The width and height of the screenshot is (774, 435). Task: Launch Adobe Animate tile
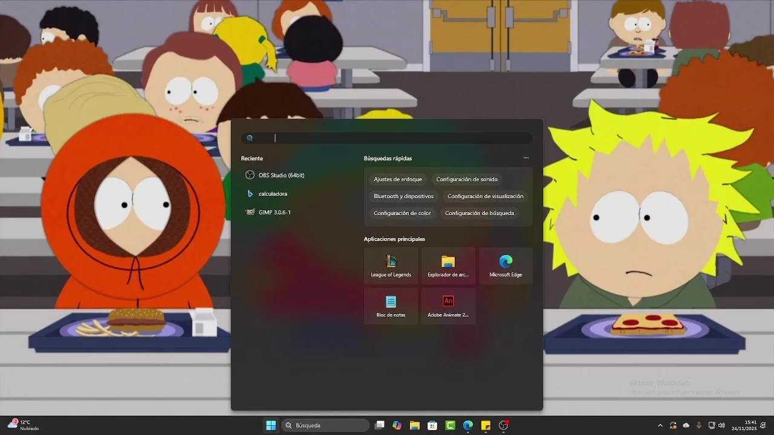448,306
